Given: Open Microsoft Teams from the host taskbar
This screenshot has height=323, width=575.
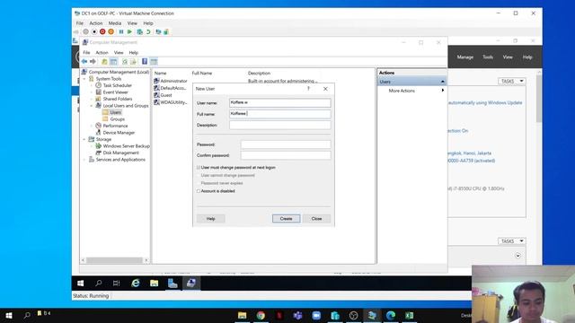Looking at the screenshot, I should pos(297,315).
